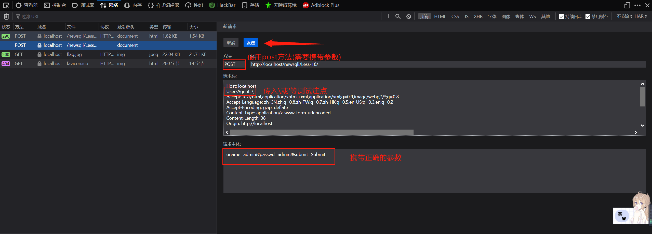This screenshot has width=652, height=234.
Task: Sort requests by 传输 column
Action: (174, 27)
